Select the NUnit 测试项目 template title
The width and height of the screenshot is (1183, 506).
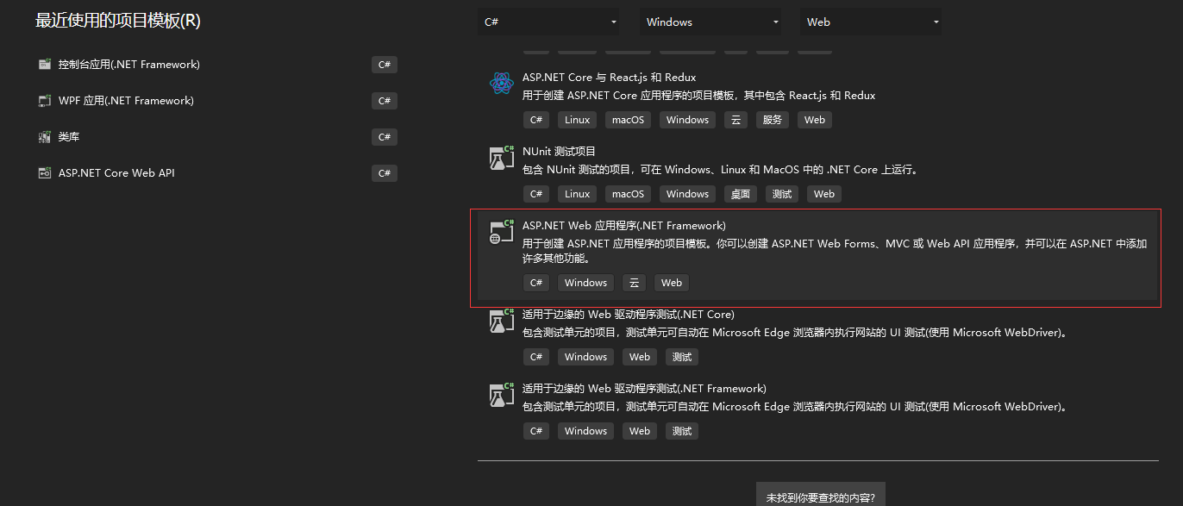tap(559, 152)
